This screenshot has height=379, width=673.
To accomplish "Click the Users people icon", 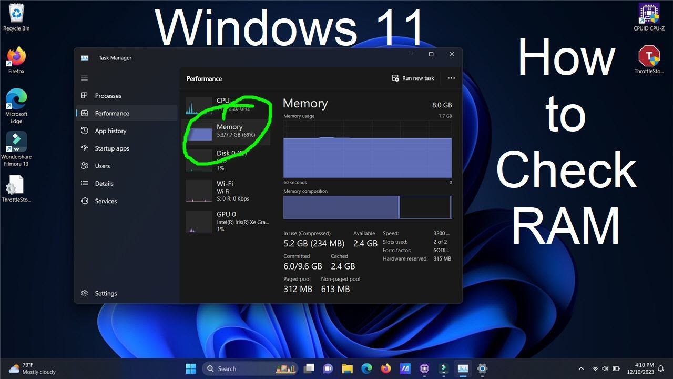I will (x=85, y=166).
